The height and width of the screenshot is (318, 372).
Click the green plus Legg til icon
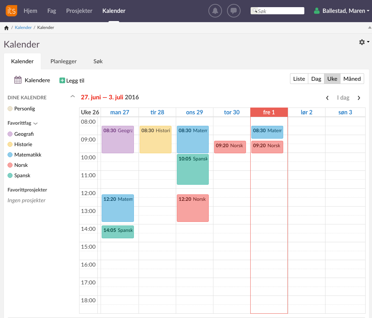pos(62,80)
